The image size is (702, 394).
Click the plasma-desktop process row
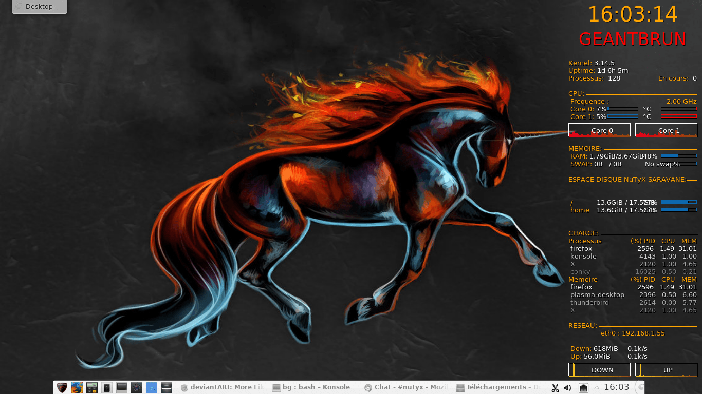click(x=633, y=294)
